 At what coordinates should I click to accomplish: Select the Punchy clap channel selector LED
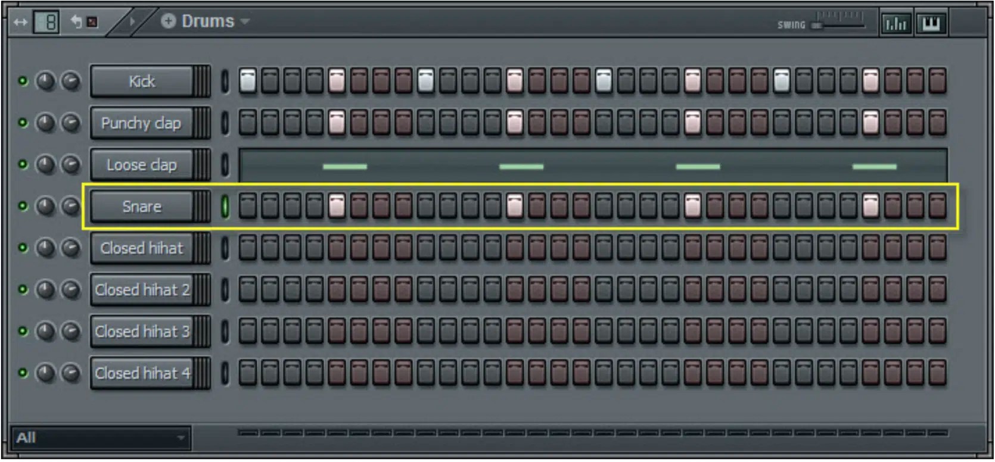[x=225, y=123]
